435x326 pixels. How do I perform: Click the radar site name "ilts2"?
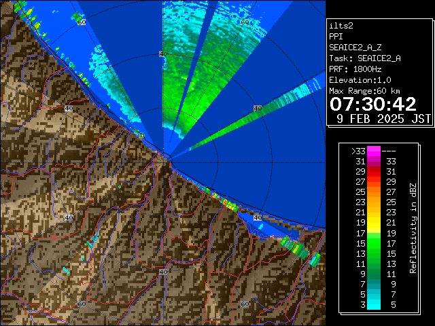click(x=341, y=26)
